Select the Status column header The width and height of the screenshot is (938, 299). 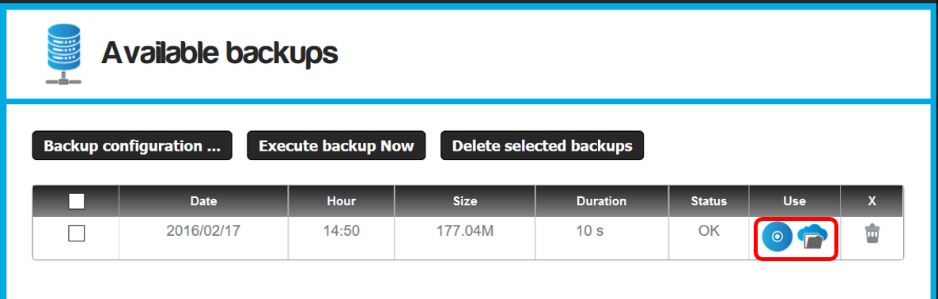[x=709, y=201]
